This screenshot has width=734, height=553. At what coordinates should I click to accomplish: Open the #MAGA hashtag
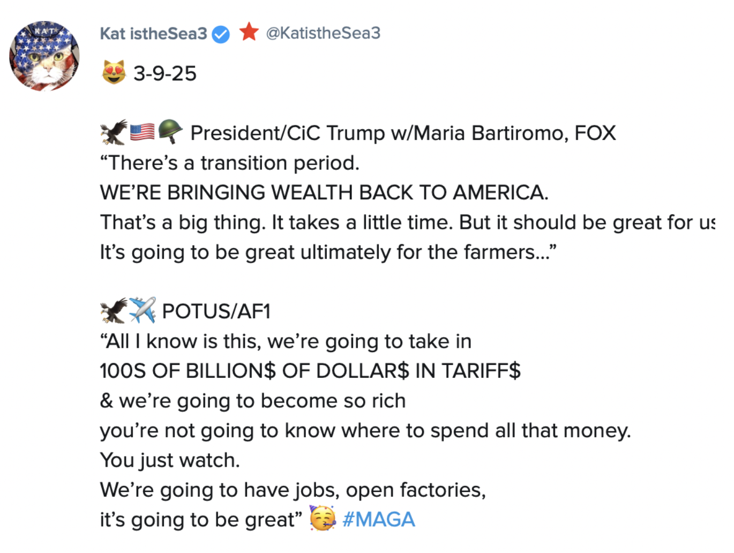click(x=379, y=519)
